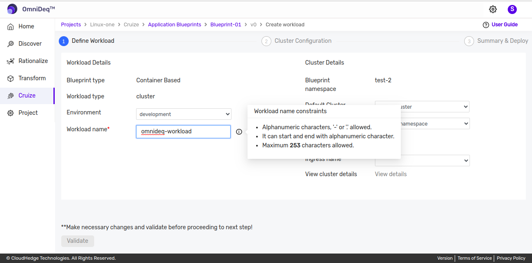Open the Cluster Configuration step
This screenshot has width=532, height=263.
[303, 41]
